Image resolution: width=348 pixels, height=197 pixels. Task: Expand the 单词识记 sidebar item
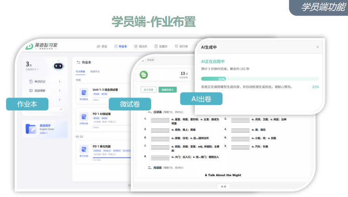45,82
